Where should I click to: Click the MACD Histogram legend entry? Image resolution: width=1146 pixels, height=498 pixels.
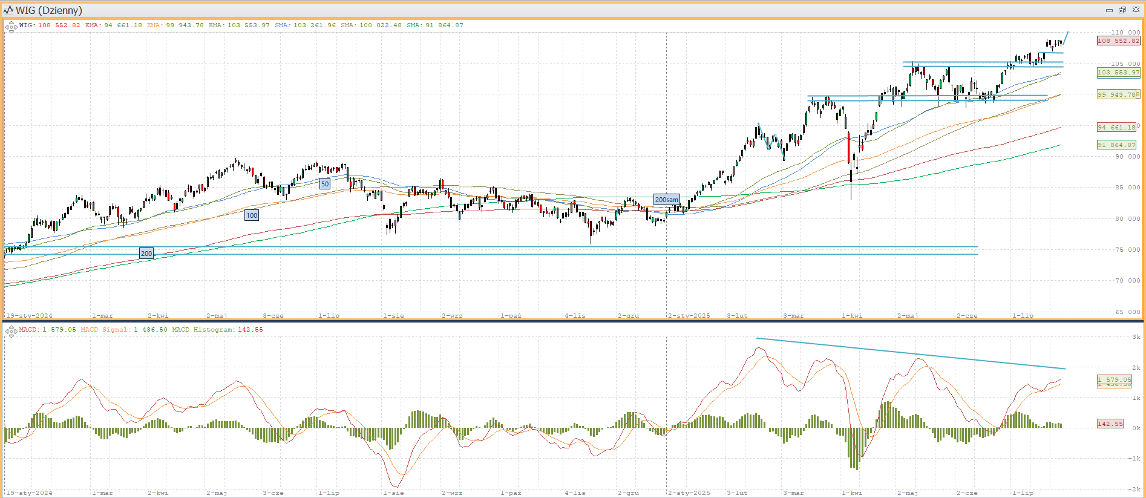pos(217,330)
